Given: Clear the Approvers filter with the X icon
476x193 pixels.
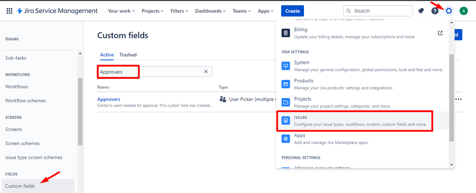Looking at the screenshot, I should point(206,71).
